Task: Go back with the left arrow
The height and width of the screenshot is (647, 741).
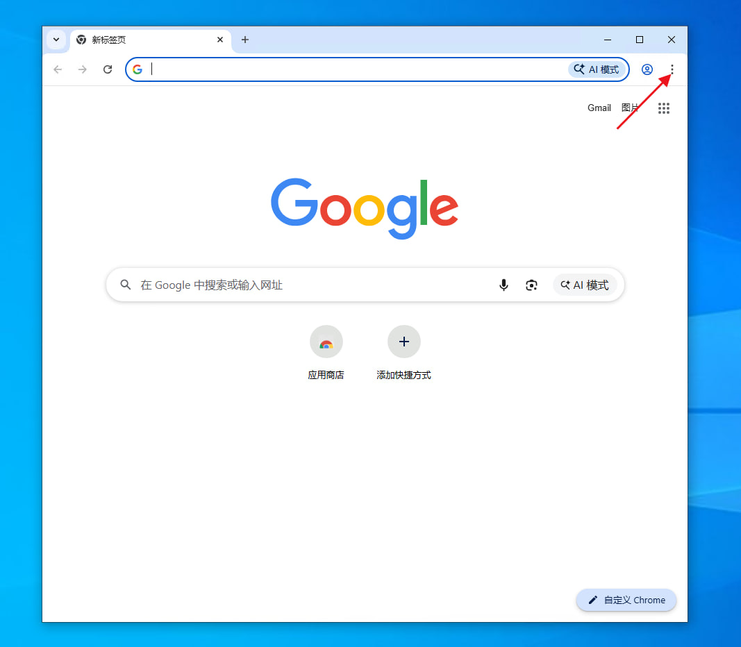Action: tap(58, 69)
